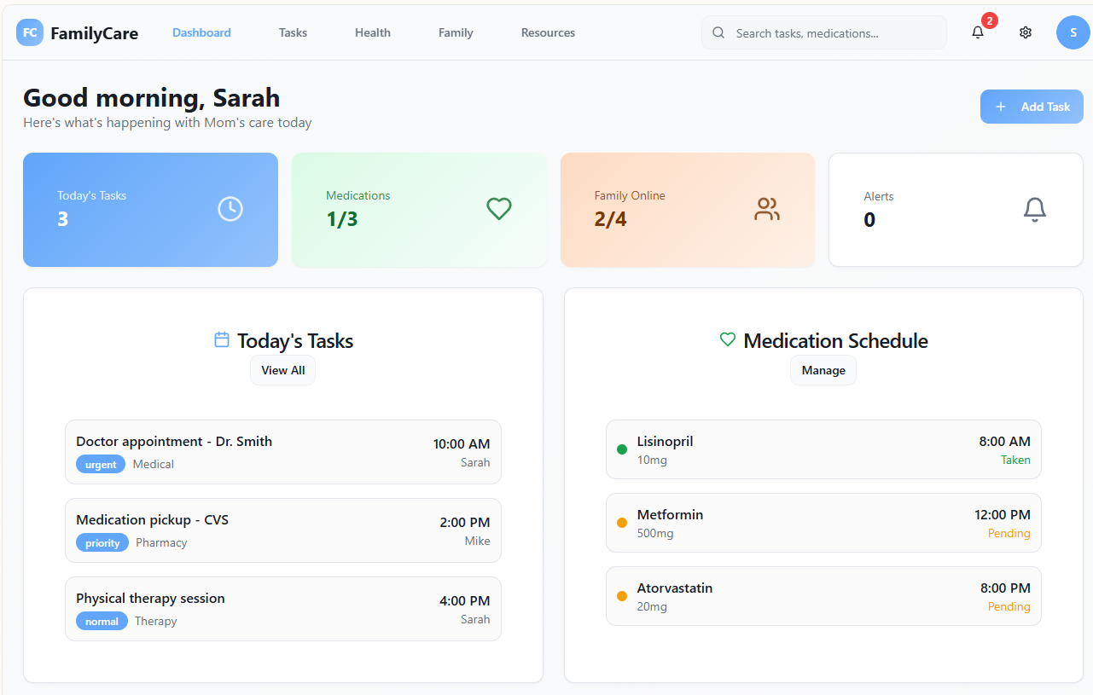Click the calendar icon beside Today's Tasks heading

point(222,340)
